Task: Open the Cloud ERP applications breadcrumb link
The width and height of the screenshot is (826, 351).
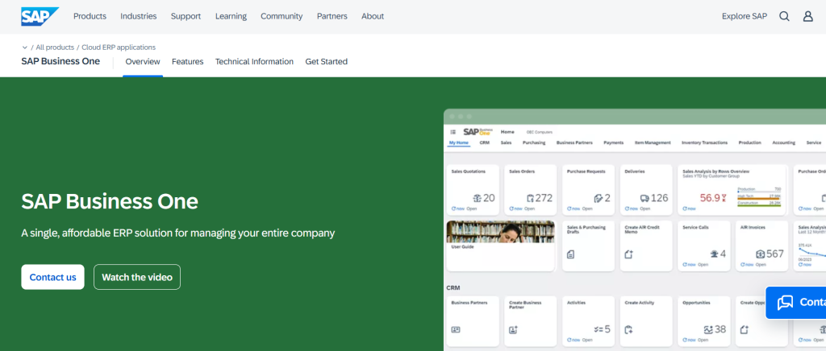Action: click(119, 47)
